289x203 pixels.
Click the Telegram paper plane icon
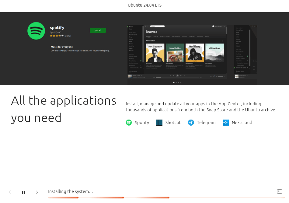click(191, 123)
